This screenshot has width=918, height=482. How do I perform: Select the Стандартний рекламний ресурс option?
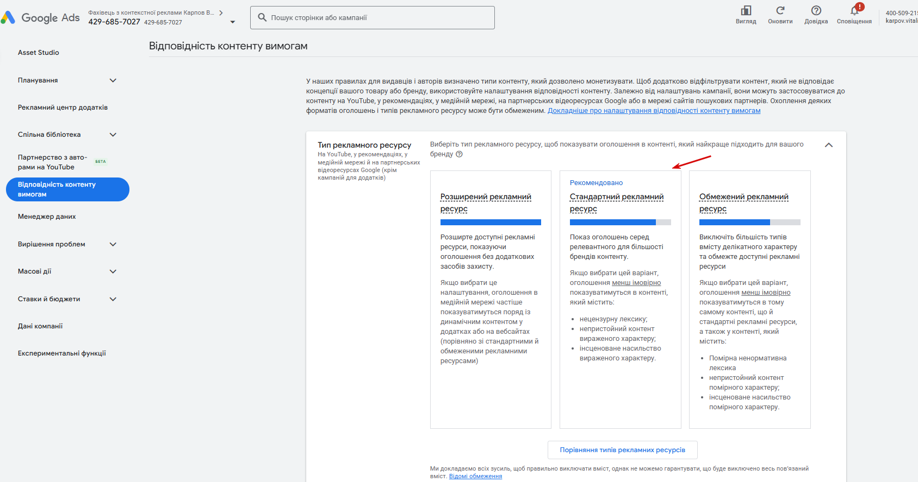(x=621, y=300)
